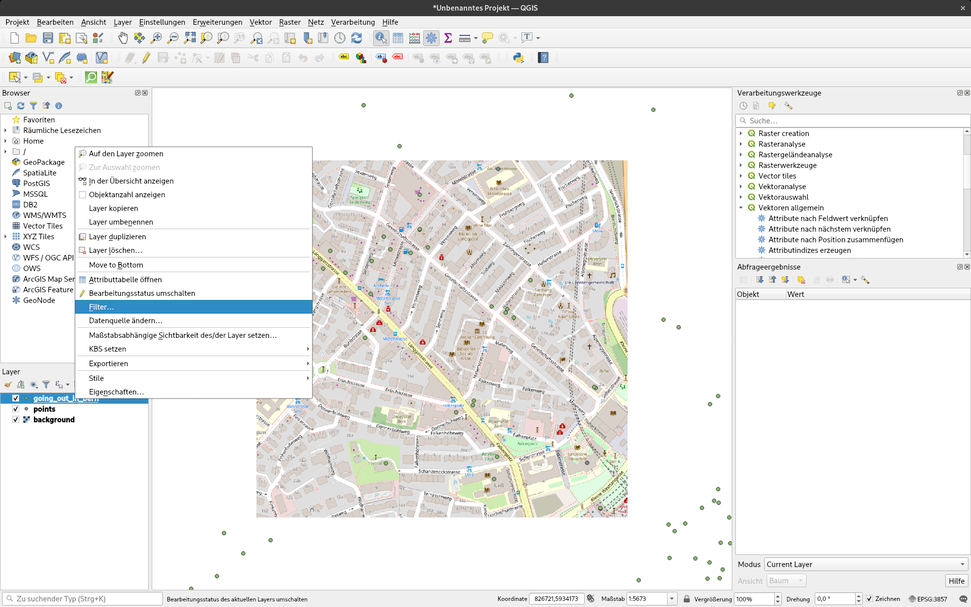Screen dimensions: 971x607
Task: Expand the Vektoranalyse toolbox group
Action: (x=741, y=186)
